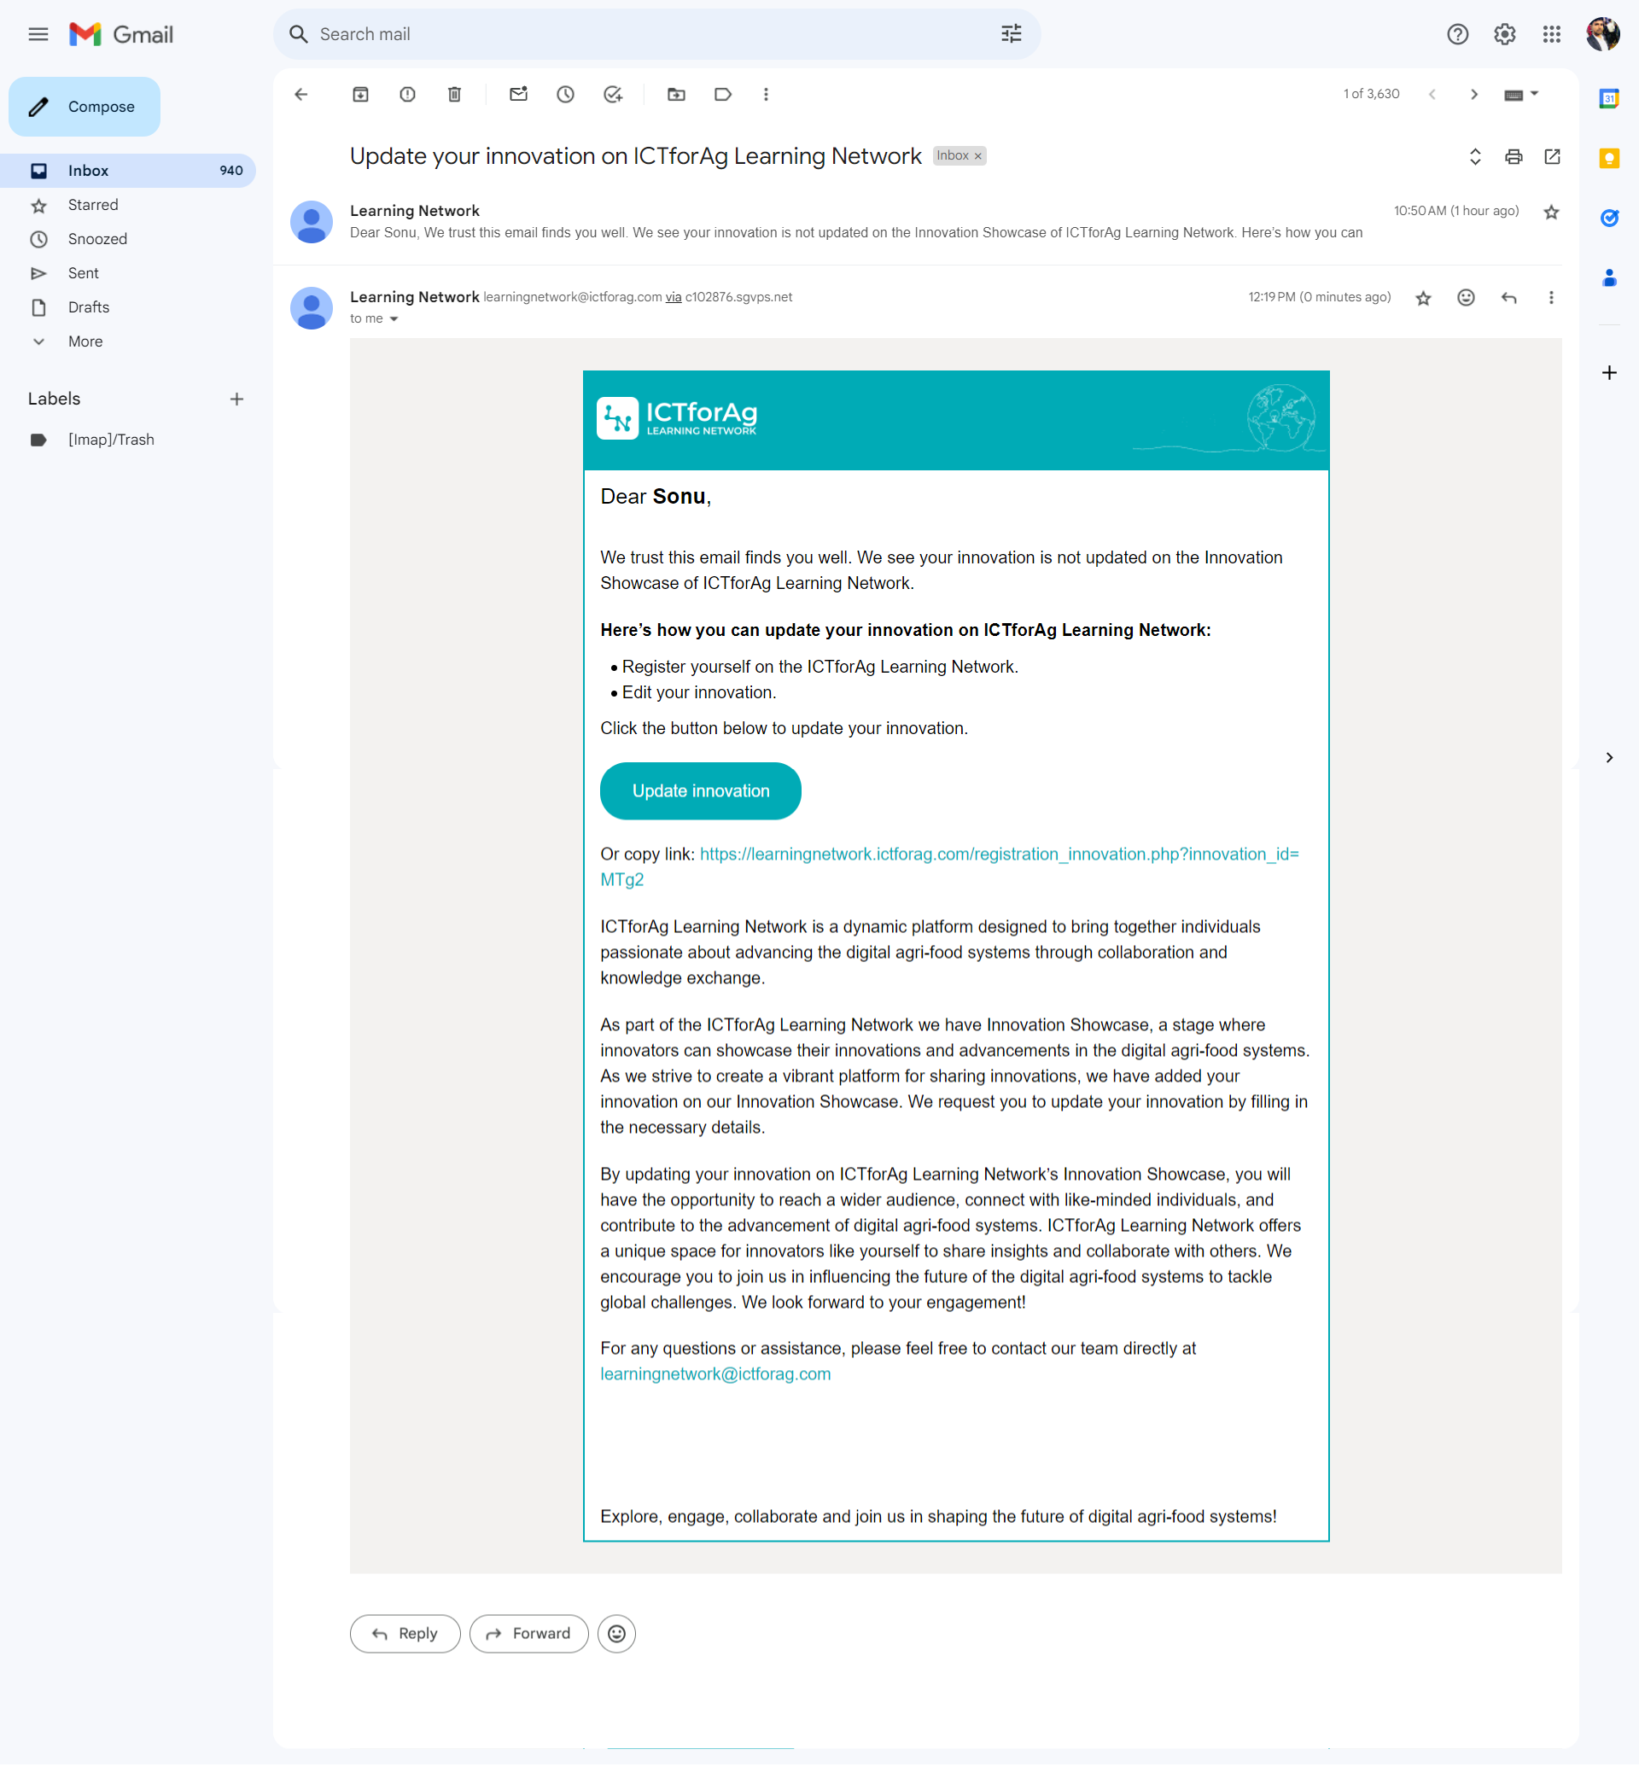This screenshot has width=1639, height=1767.
Task: Go to the newer conversation arrow
Action: click(x=1432, y=94)
